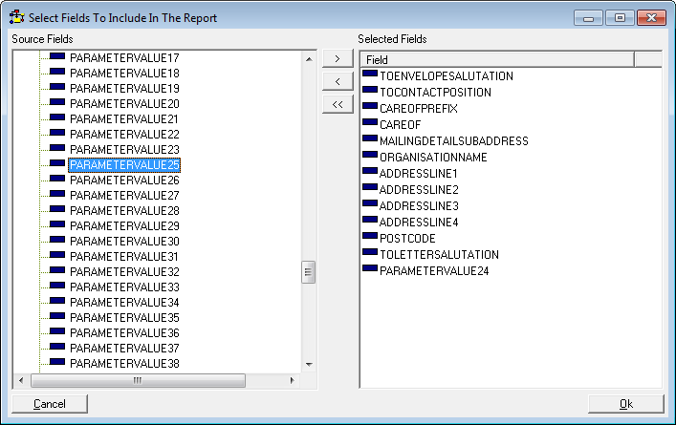The width and height of the screenshot is (676, 425).
Task: Select PARAMETERVALUE21 in Source Fields
Action: [x=124, y=118]
